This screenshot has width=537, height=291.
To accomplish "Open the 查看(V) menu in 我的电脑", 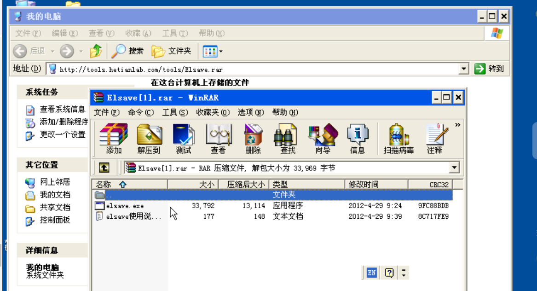I will pyautogui.click(x=101, y=33).
